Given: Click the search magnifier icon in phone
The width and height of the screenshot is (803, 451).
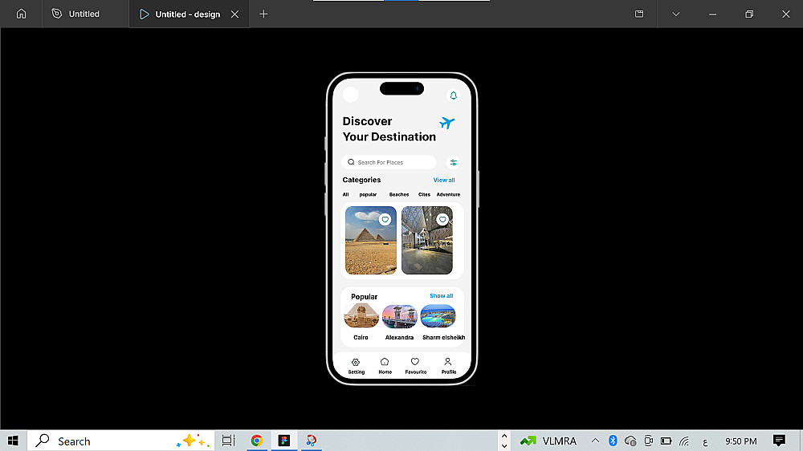Looking at the screenshot, I should (351, 162).
